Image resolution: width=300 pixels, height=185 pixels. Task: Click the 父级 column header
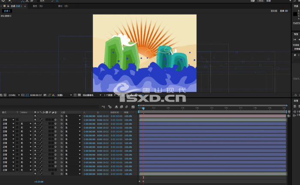(63, 112)
